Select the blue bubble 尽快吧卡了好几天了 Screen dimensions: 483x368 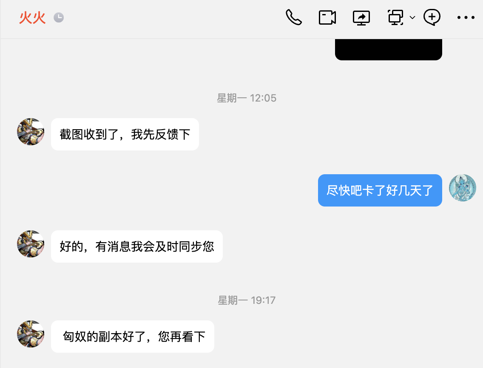click(380, 190)
